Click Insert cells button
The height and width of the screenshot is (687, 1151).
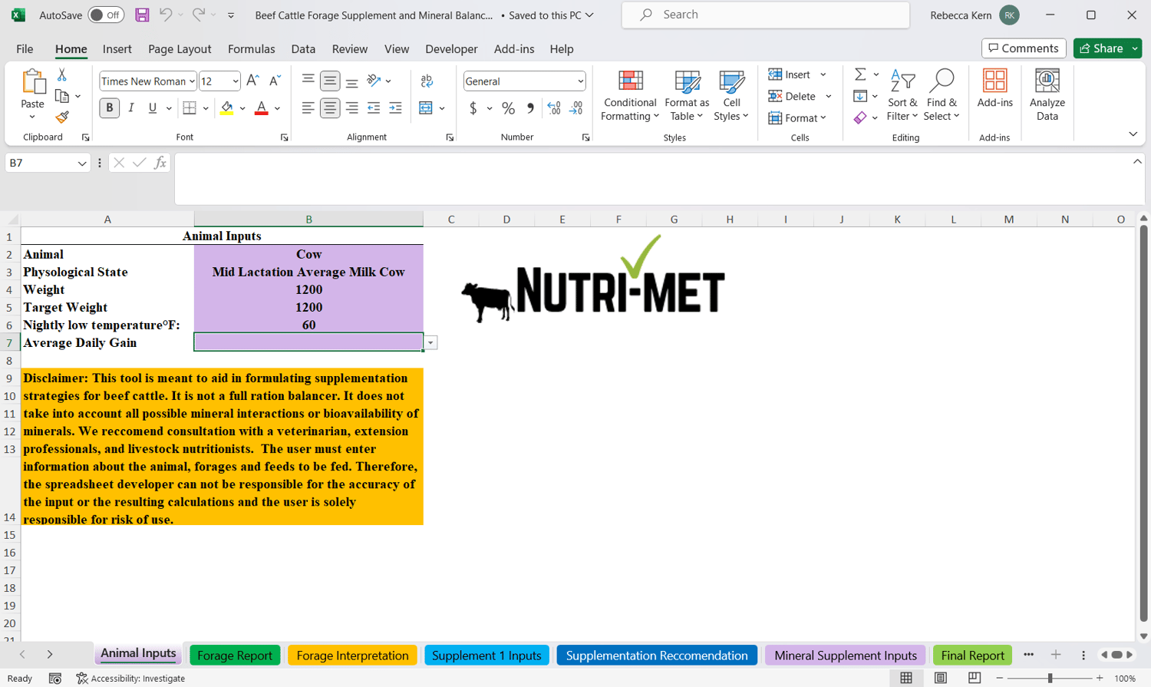(x=790, y=74)
